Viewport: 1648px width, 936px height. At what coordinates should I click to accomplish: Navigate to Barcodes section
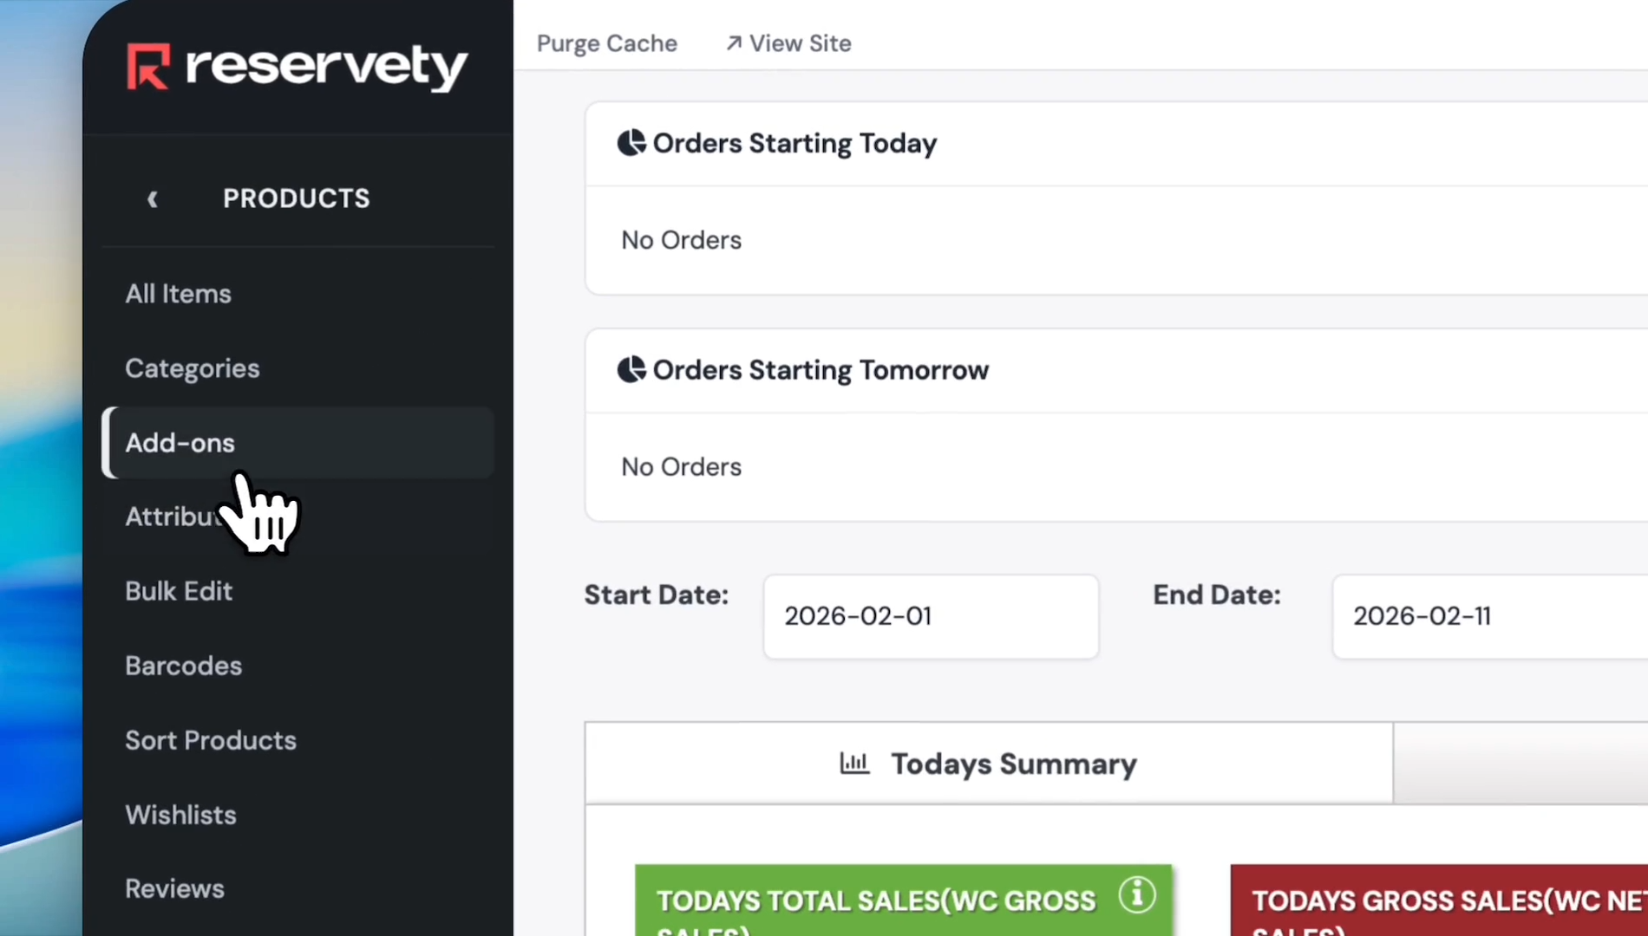(183, 666)
